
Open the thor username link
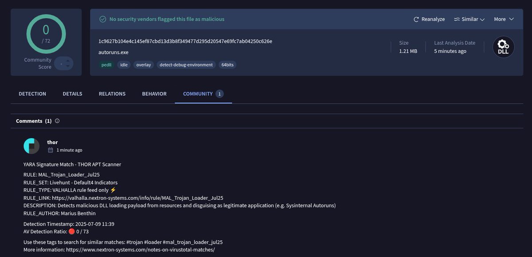coord(52,142)
